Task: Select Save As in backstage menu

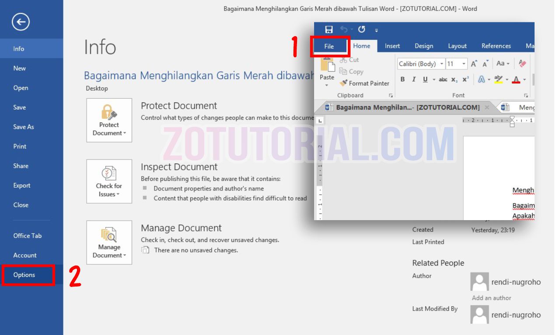Action: 31,127
